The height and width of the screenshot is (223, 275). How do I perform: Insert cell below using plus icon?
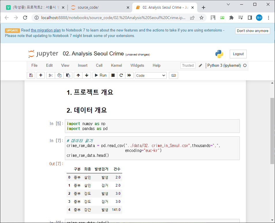tap(41, 75)
